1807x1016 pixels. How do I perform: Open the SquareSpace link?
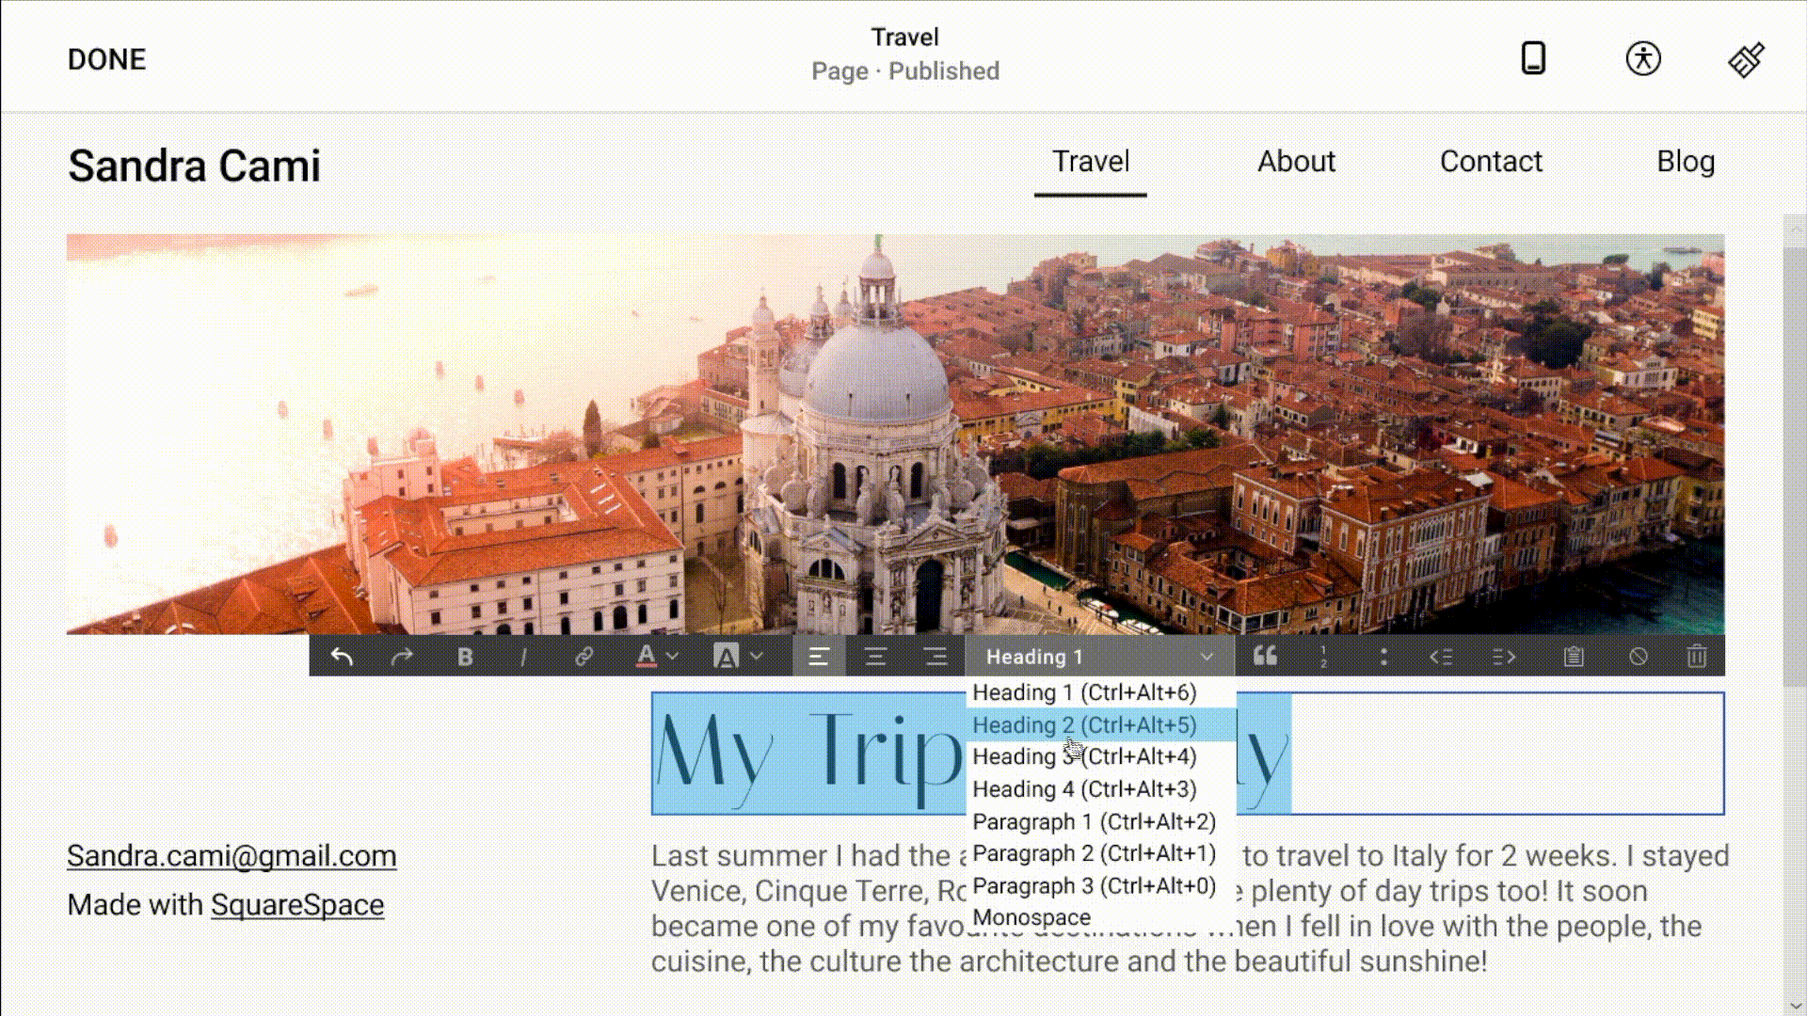pos(297,905)
